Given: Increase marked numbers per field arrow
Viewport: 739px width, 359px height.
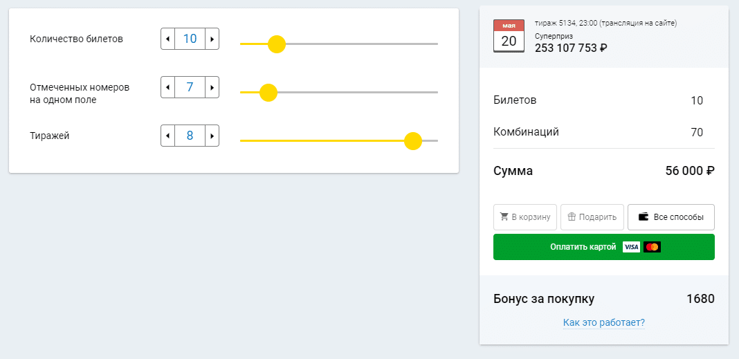Looking at the screenshot, I should click(x=212, y=87).
